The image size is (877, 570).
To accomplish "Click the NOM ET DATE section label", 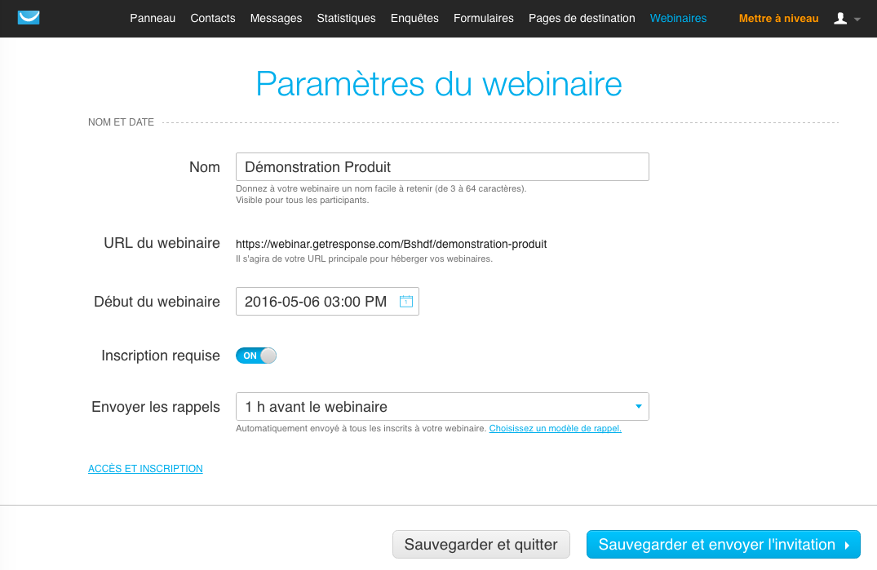I will coord(121,122).
